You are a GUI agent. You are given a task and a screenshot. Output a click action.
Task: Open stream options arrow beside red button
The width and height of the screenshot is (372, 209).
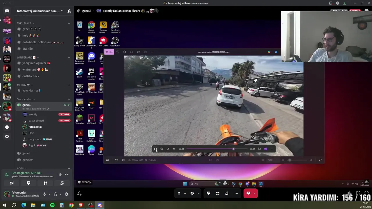(255, 193)
